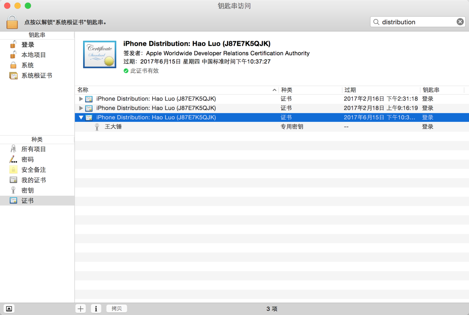Viewport: 469px width, 315px height.
Task: Toggle the keychains list view button
Action: (x=9, y=309)
